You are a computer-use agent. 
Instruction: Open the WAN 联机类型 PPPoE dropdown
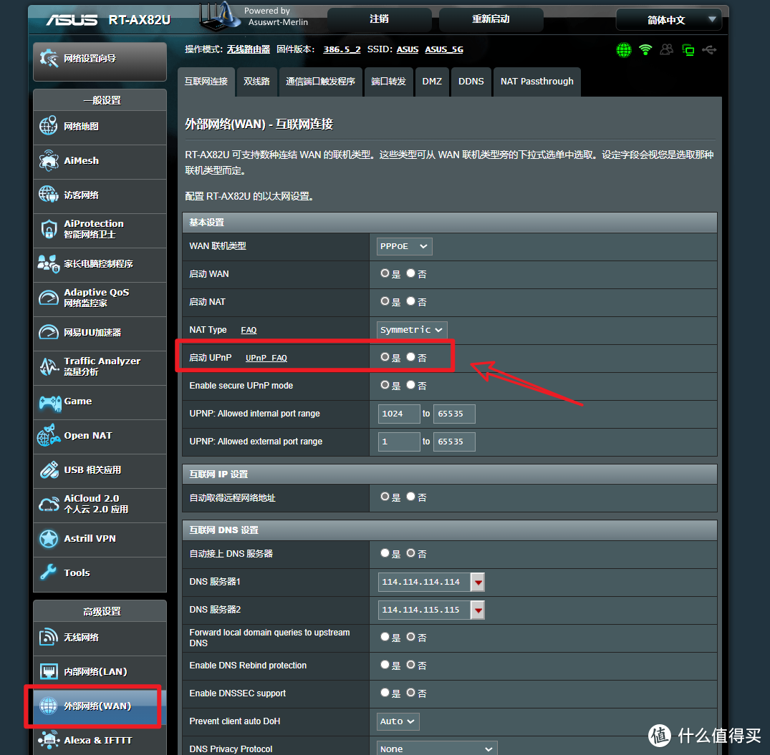click(x=405, y=246)
